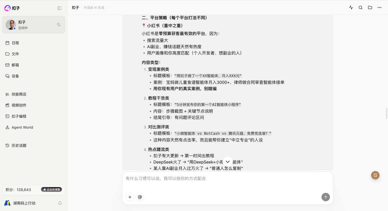Screen dimensions: 388x211
Task: Click the 扣子 avatar photo
Action: coord(11,25)
